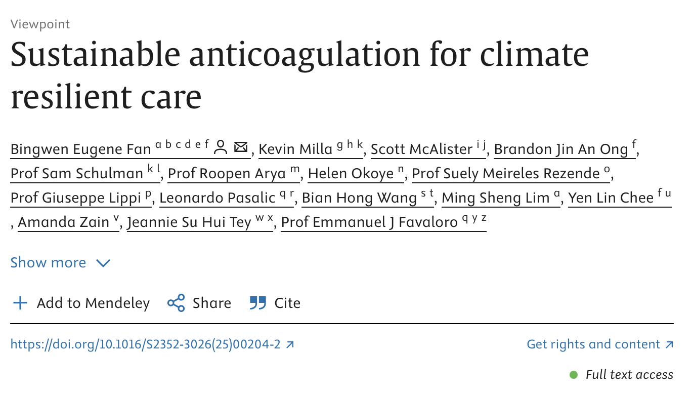Select author Bingwen Eugene Fan
Screen dimensions: 693x393
[x=81, y=149]
